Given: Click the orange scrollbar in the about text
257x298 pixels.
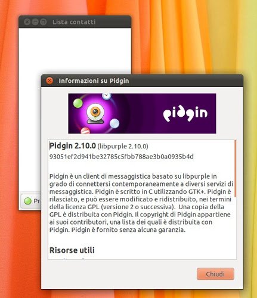Looking at the screenshot, I should click(x=235, y=169).
